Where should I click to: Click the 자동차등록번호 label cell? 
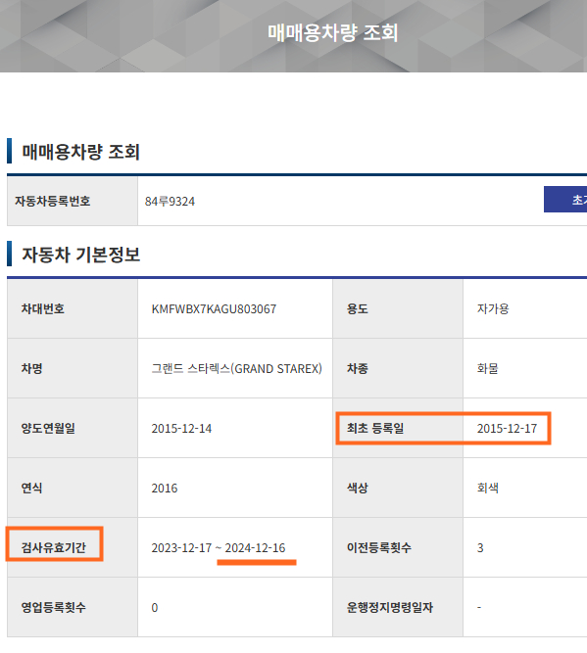click(73, 201)
